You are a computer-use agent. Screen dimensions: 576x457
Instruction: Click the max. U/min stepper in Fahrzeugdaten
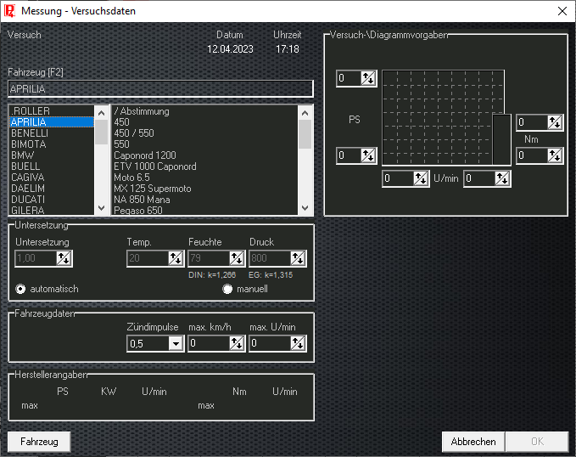297,343
